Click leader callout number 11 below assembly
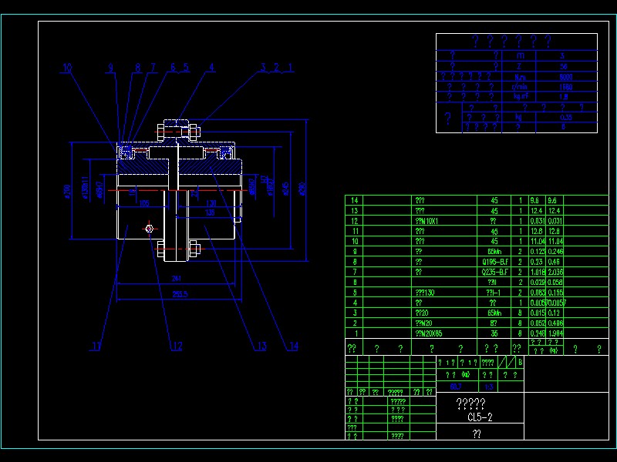 pyautogui.click(x=96, y=346)
